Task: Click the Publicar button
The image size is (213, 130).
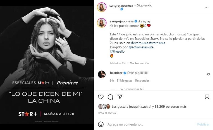Action: [x=203, y=124]
